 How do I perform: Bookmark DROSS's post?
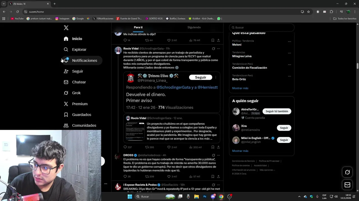tap(213, 176)
